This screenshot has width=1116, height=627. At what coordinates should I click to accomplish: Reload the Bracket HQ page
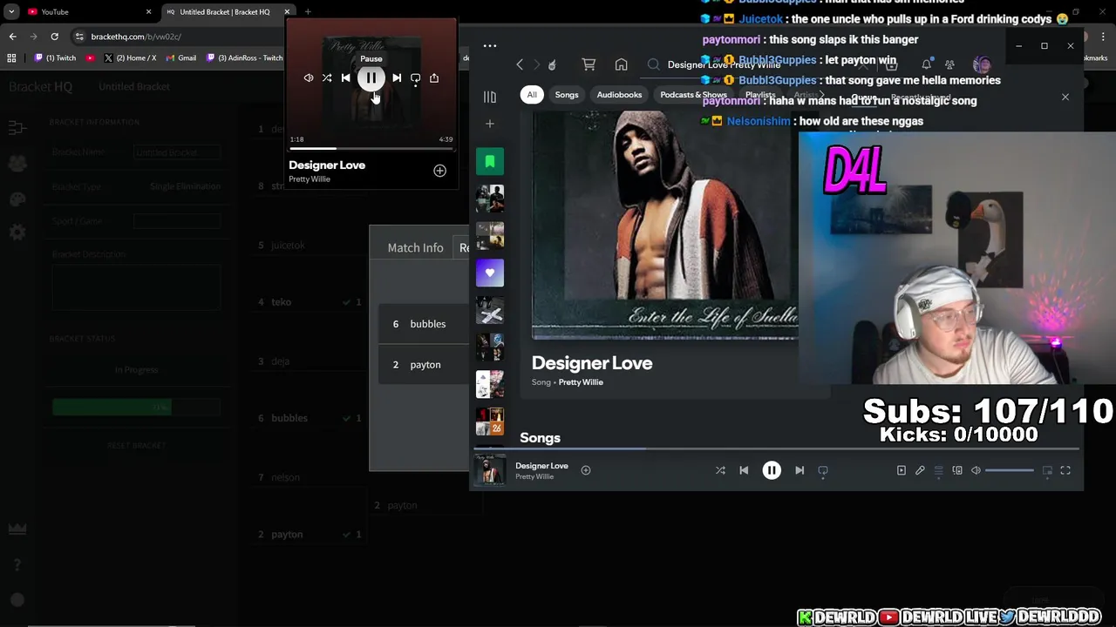click(54, 37)
